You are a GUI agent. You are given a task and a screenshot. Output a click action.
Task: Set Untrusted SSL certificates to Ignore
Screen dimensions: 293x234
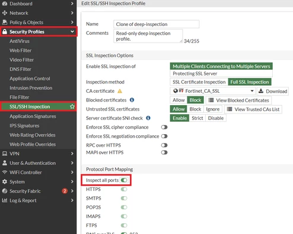click(213, 109)
